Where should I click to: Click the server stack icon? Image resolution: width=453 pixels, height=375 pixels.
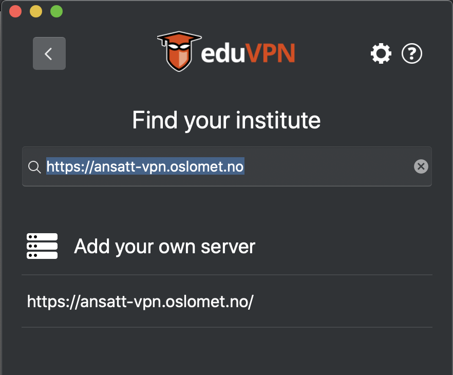(x=42, y=246)
